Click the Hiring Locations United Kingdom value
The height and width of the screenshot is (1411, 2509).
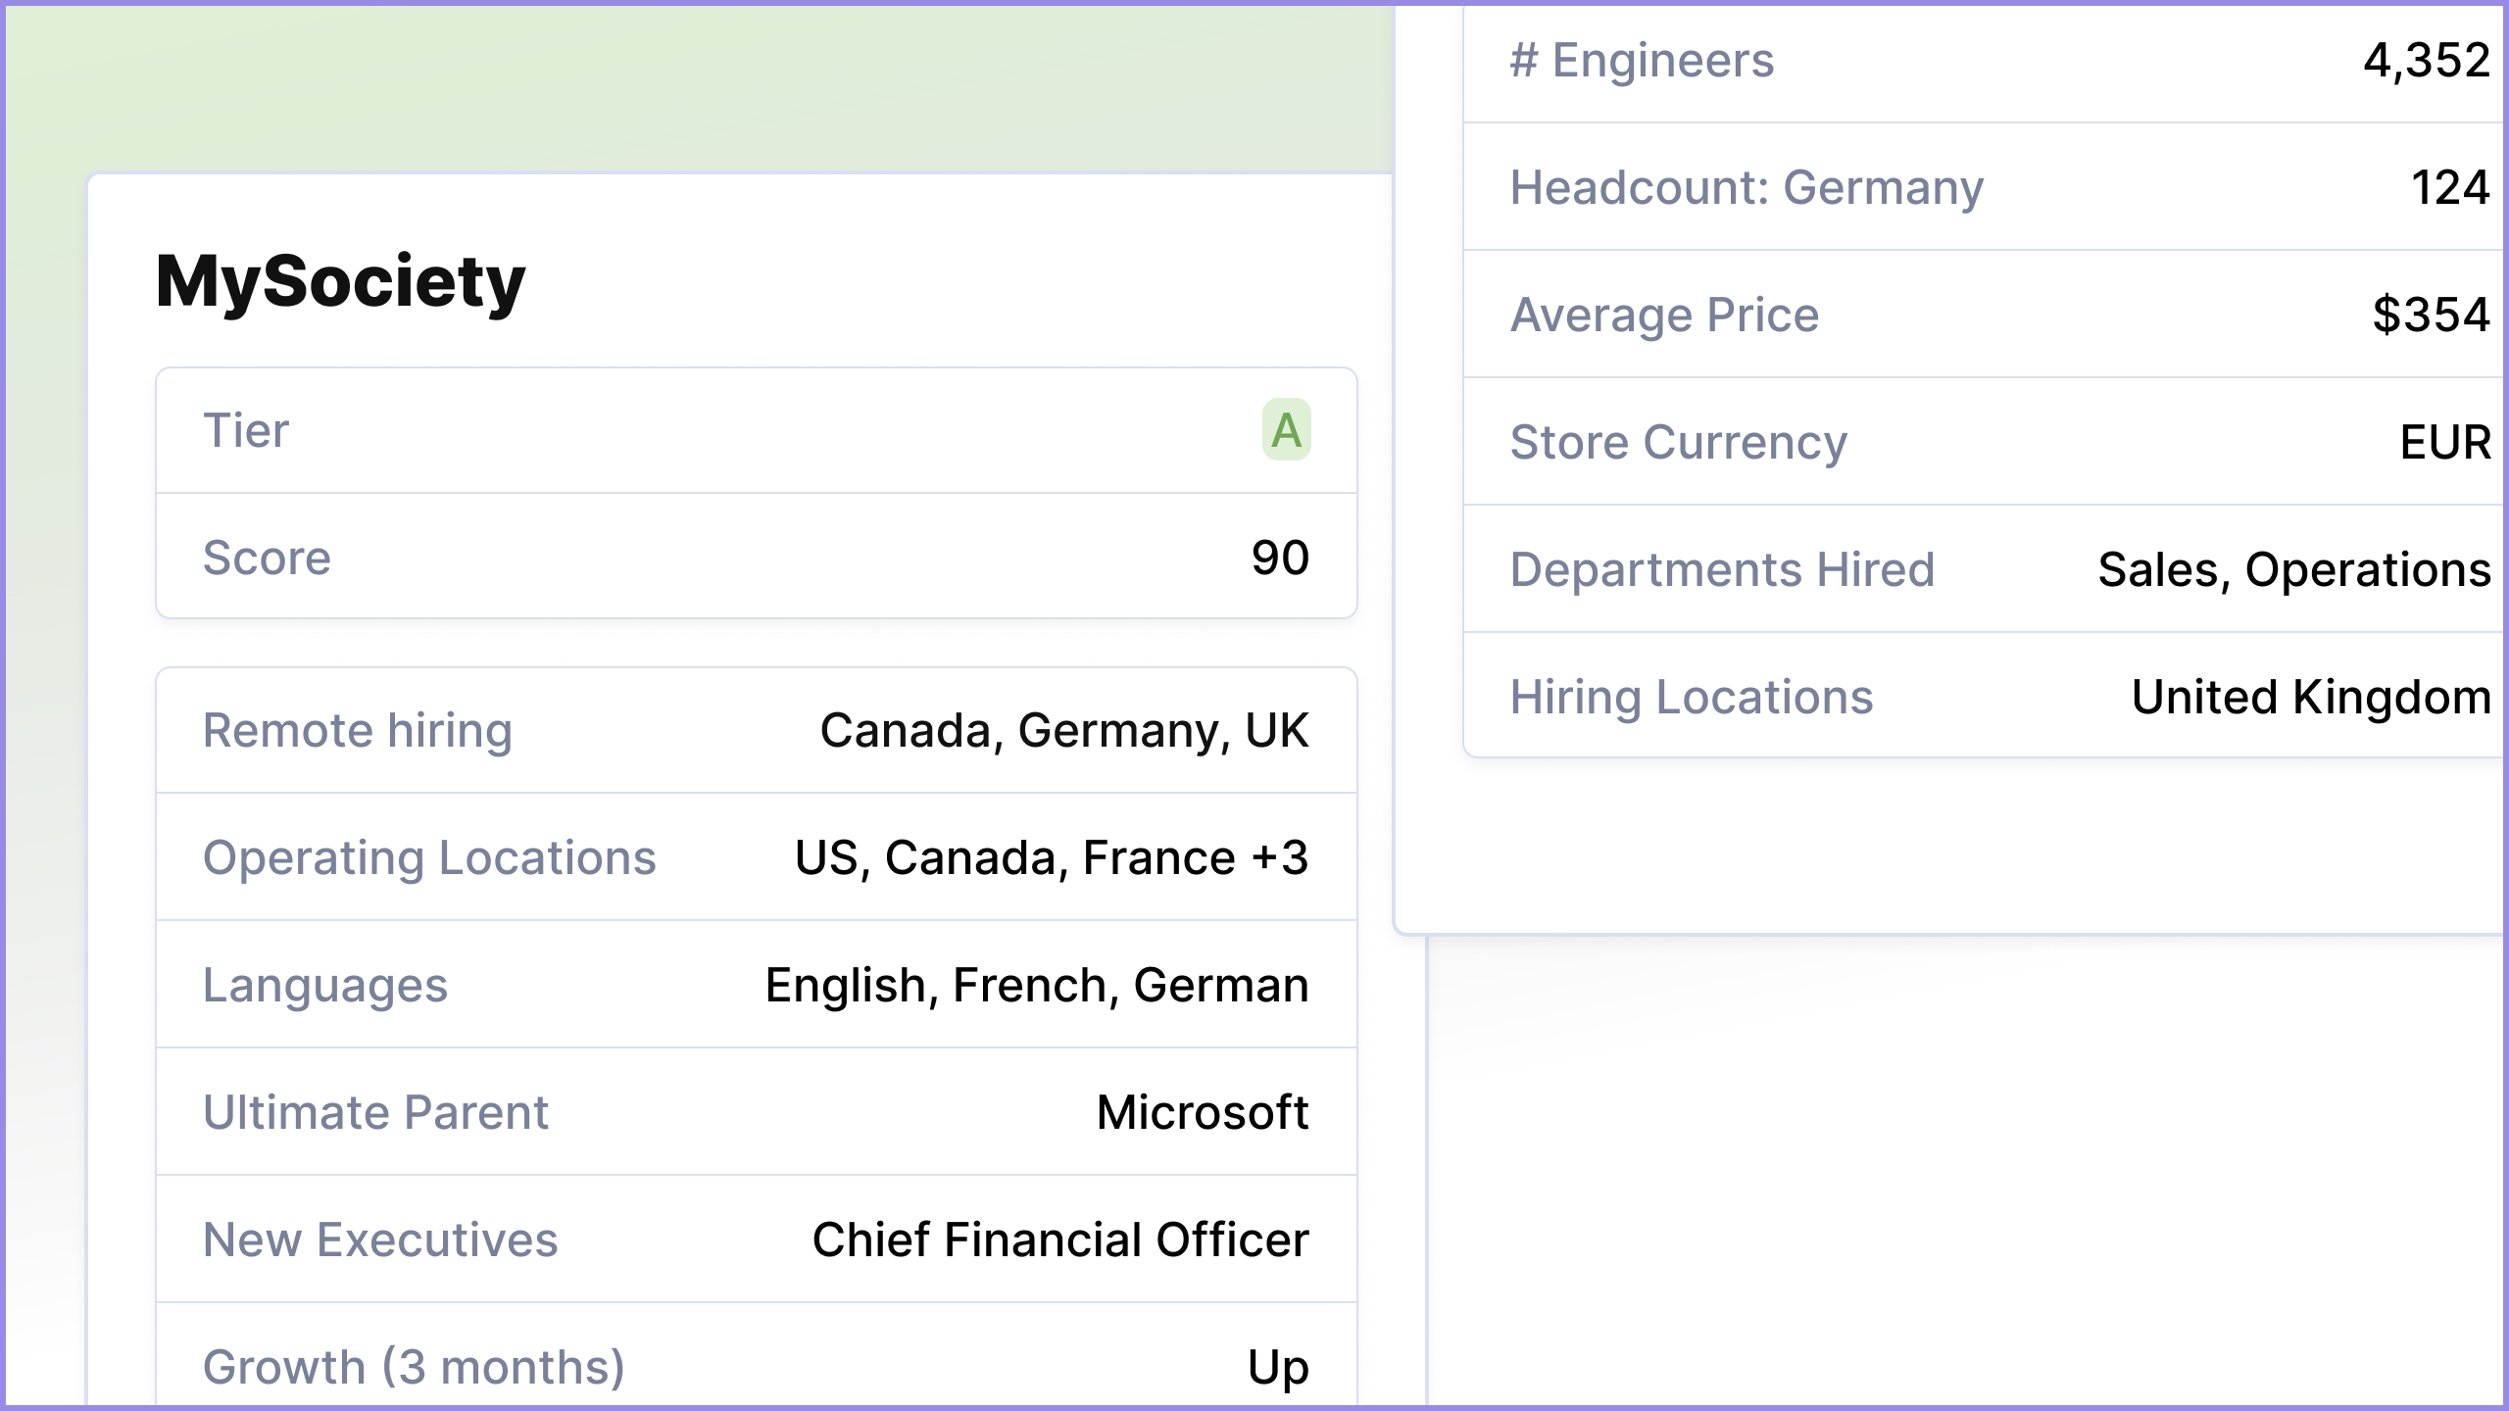(x=2310, y=697)
